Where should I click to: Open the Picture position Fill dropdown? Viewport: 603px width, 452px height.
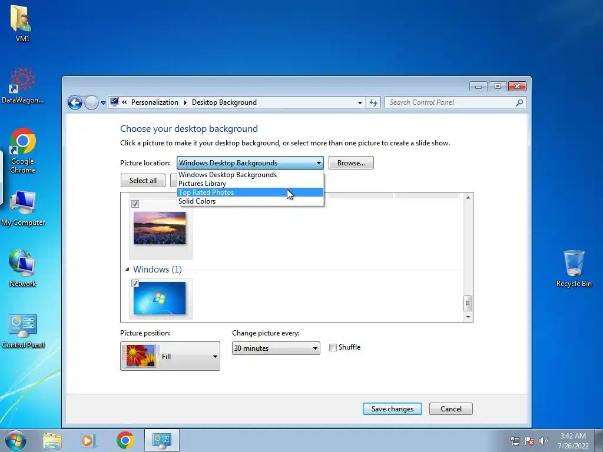coord(170,356)
